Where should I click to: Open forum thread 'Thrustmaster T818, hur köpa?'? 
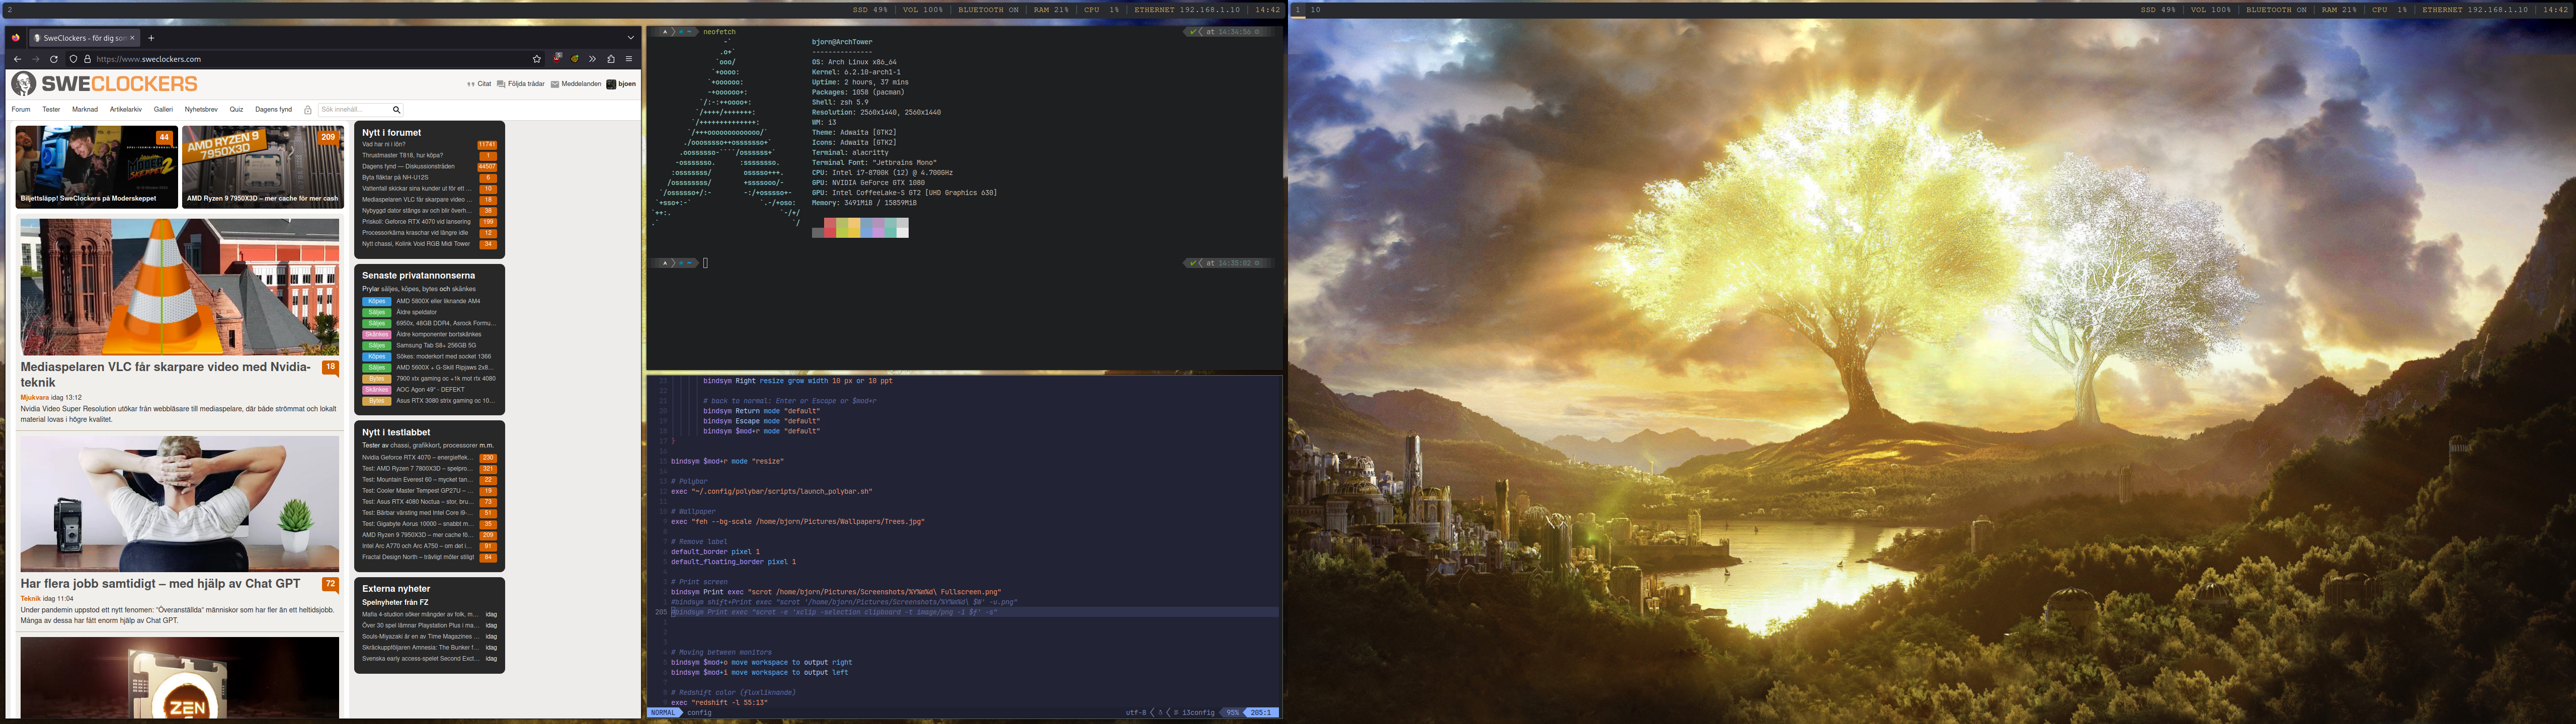click(403, 156)
